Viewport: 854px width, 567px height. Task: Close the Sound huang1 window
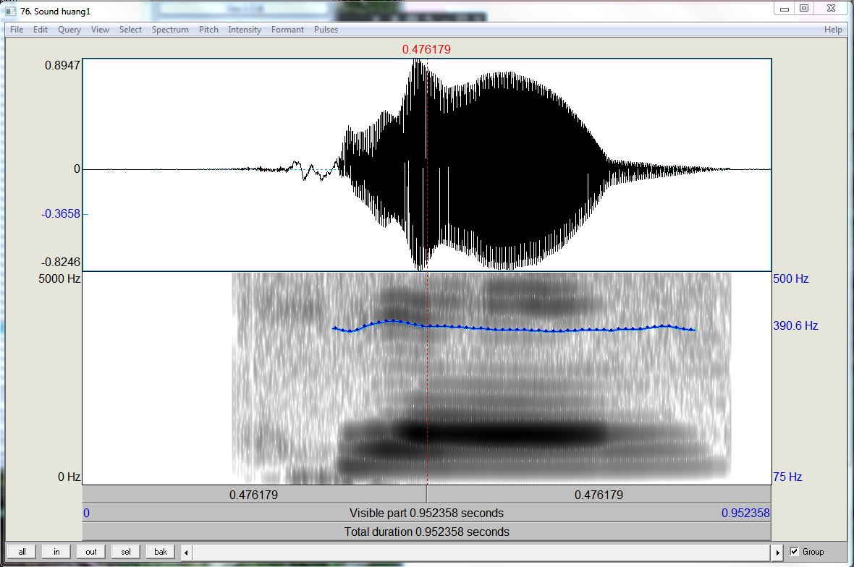pos(831,9)
